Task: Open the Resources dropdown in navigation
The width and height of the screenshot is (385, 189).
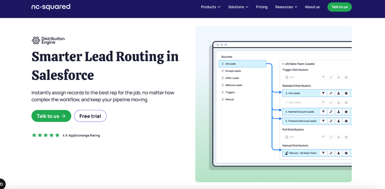Action: [x=286, y=7]
